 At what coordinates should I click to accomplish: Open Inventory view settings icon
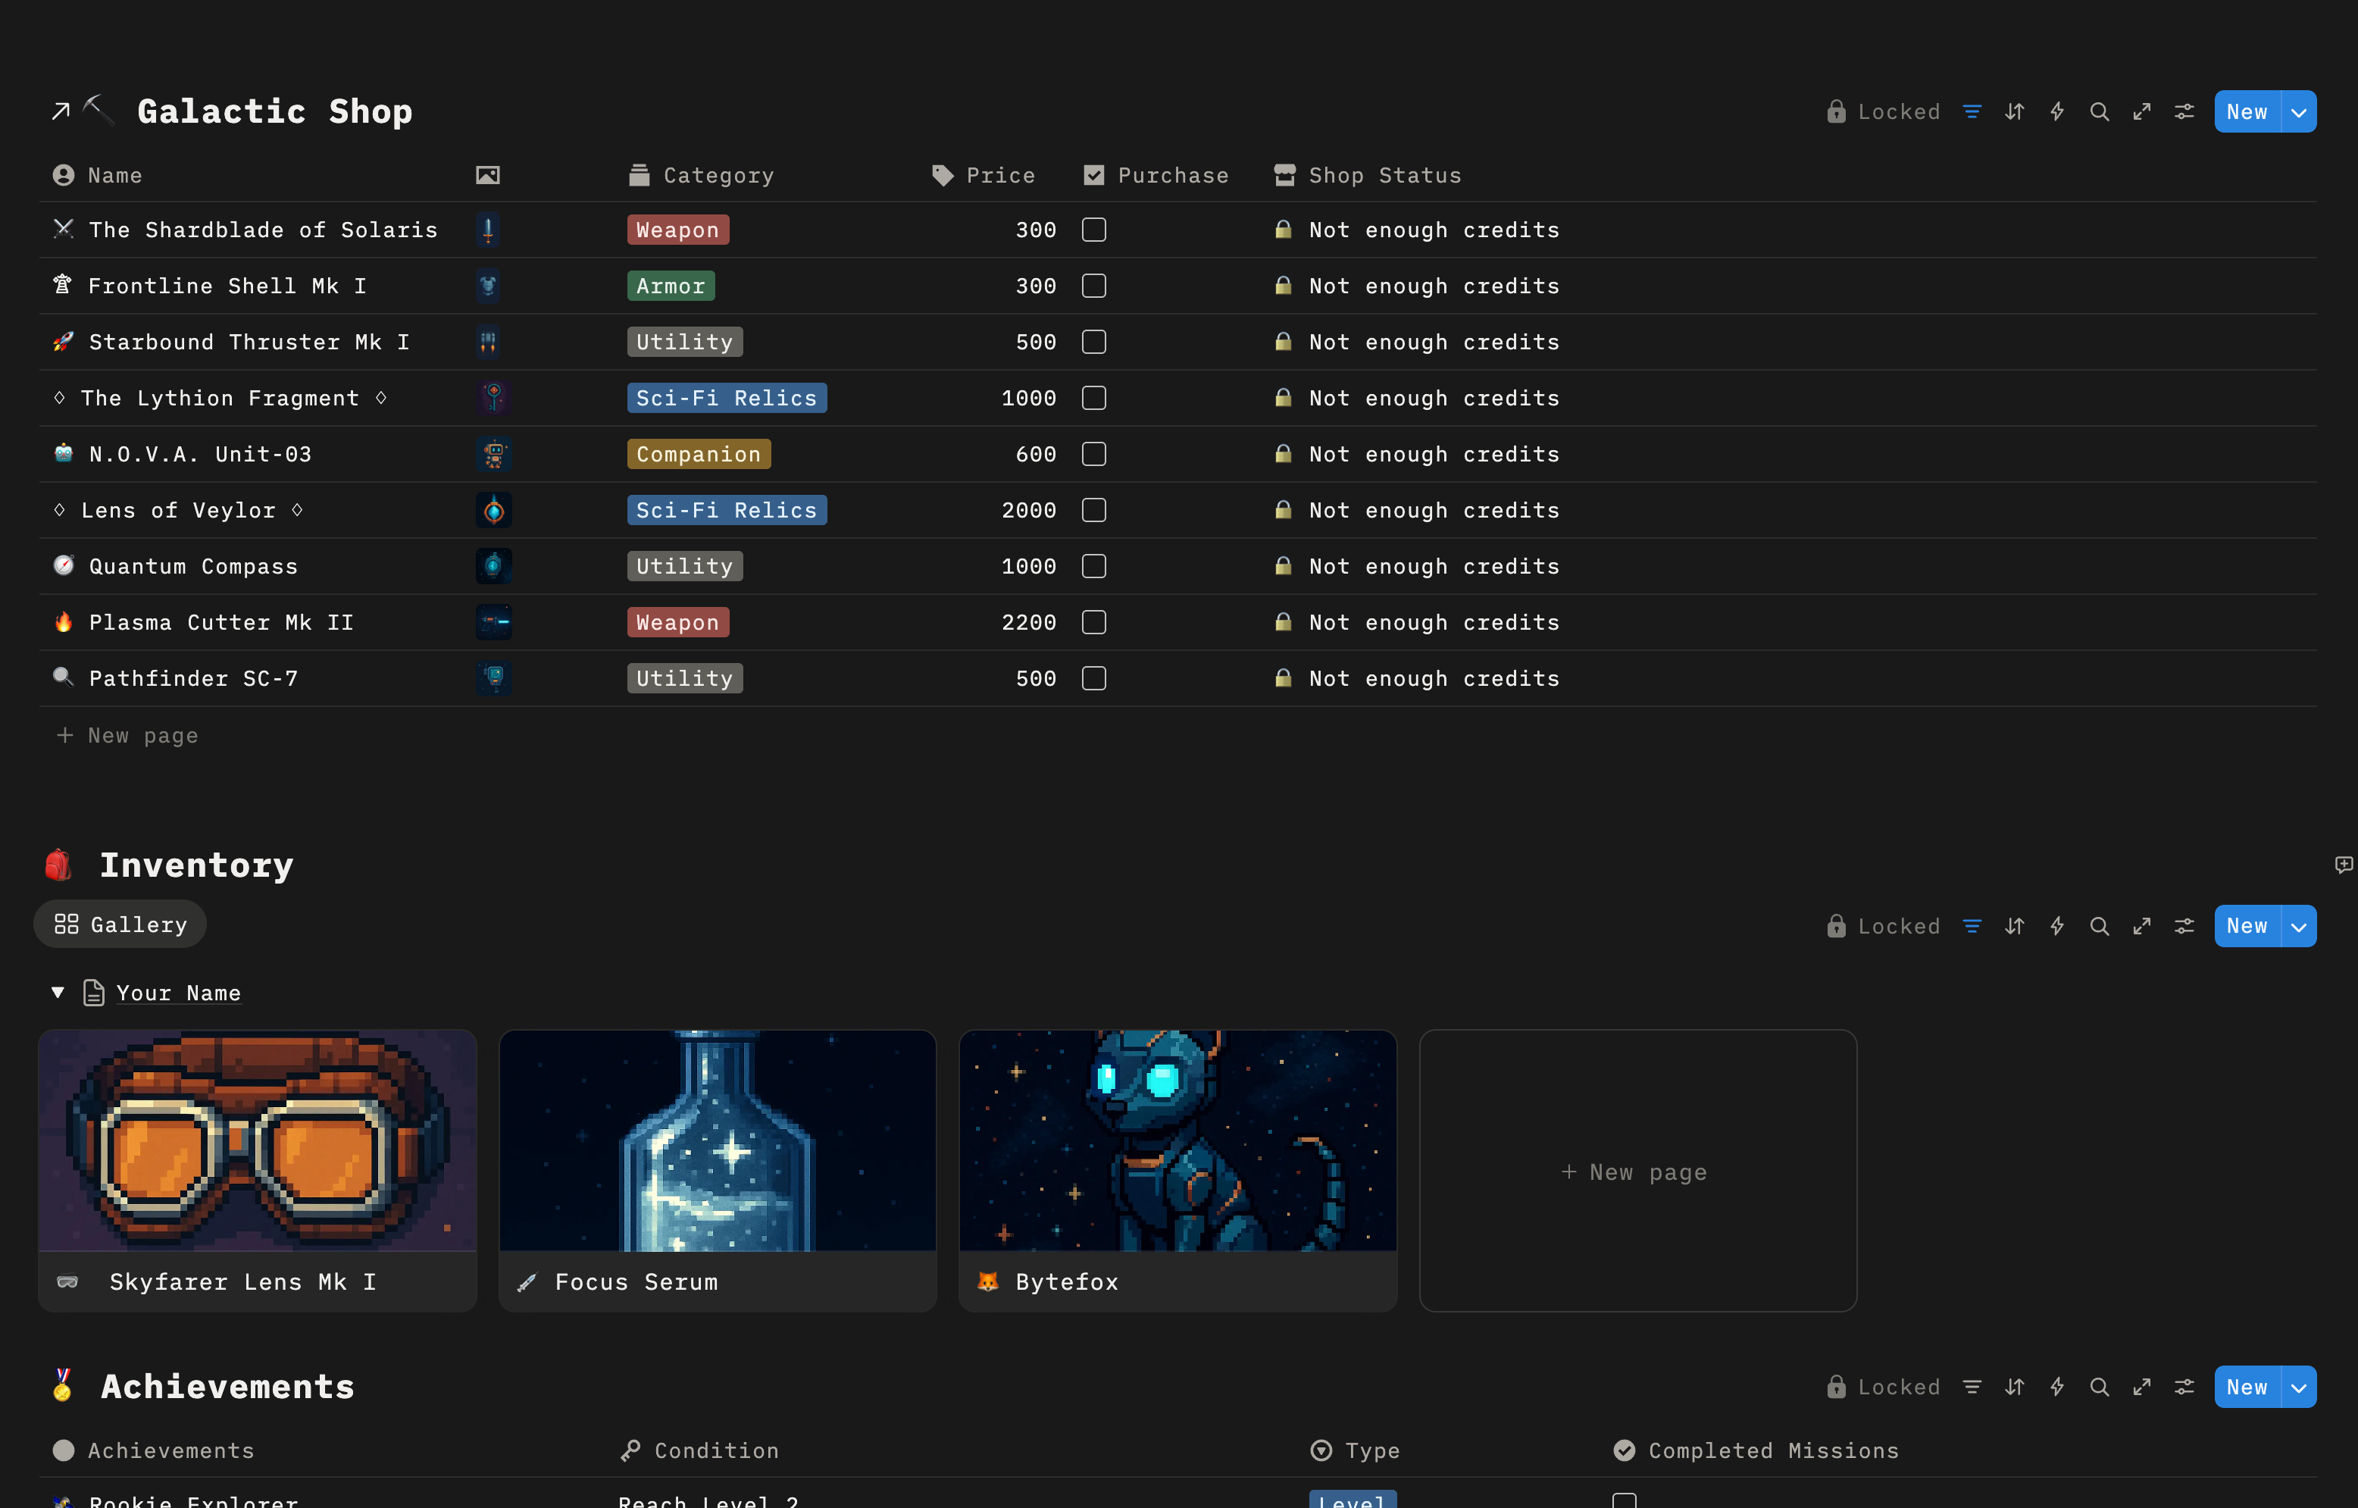click(2184, 926)
